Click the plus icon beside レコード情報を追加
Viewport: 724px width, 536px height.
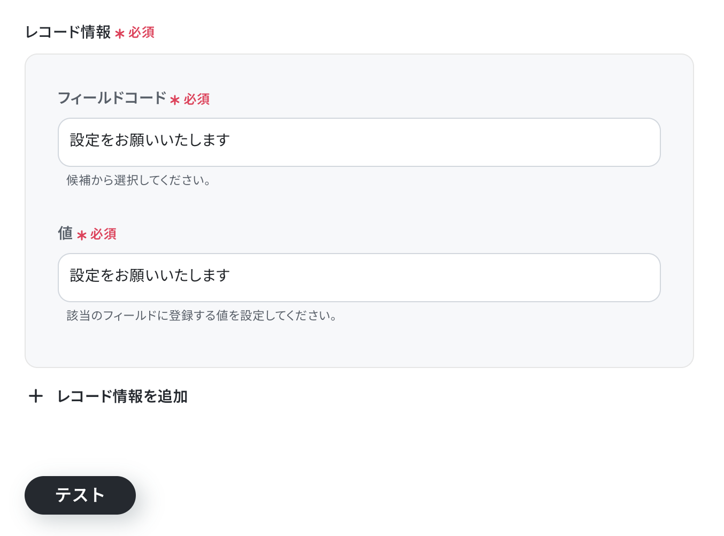36,396
